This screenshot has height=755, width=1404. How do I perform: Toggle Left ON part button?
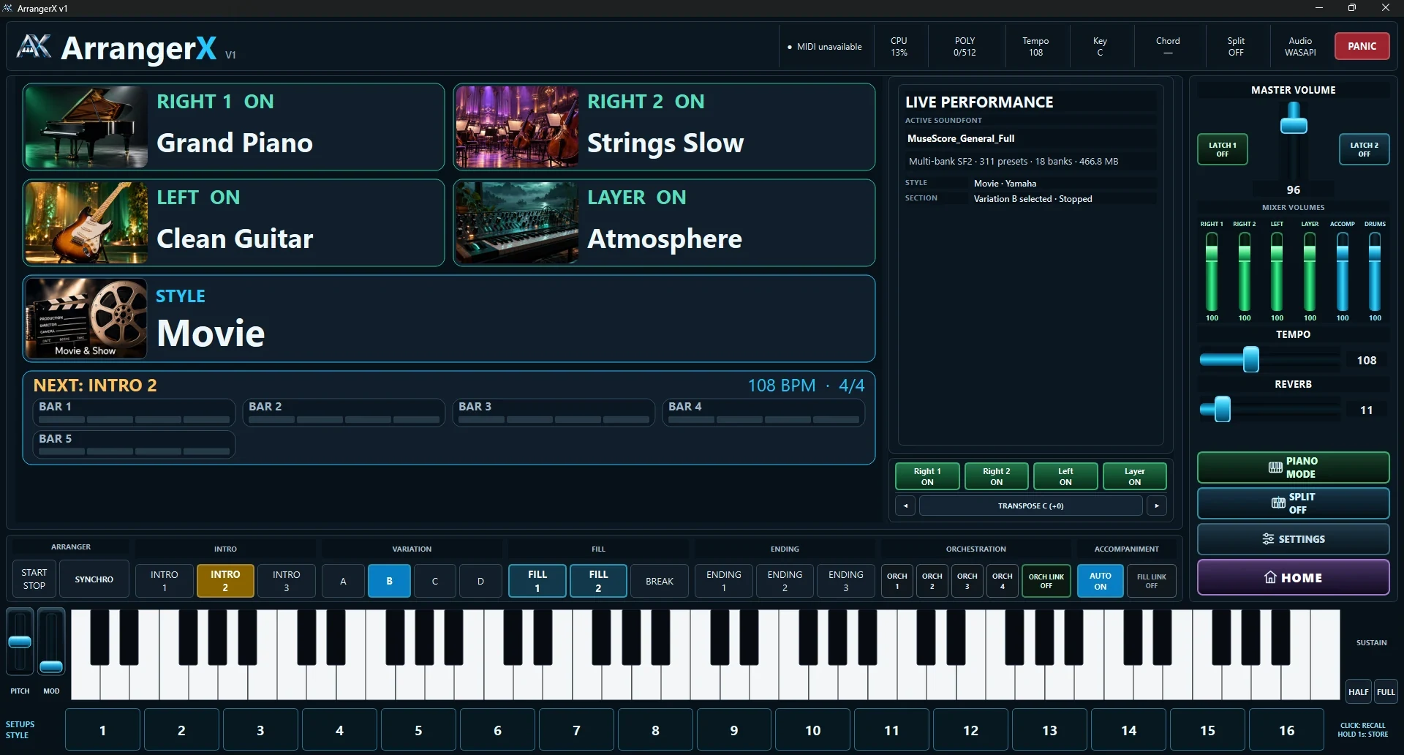[1065, 476]
